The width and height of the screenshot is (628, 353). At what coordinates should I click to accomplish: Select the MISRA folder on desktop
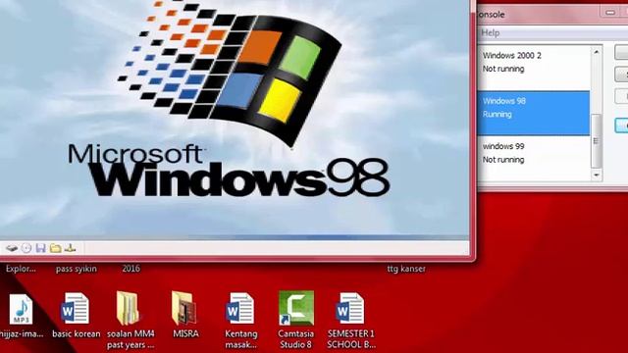point(185,316)
